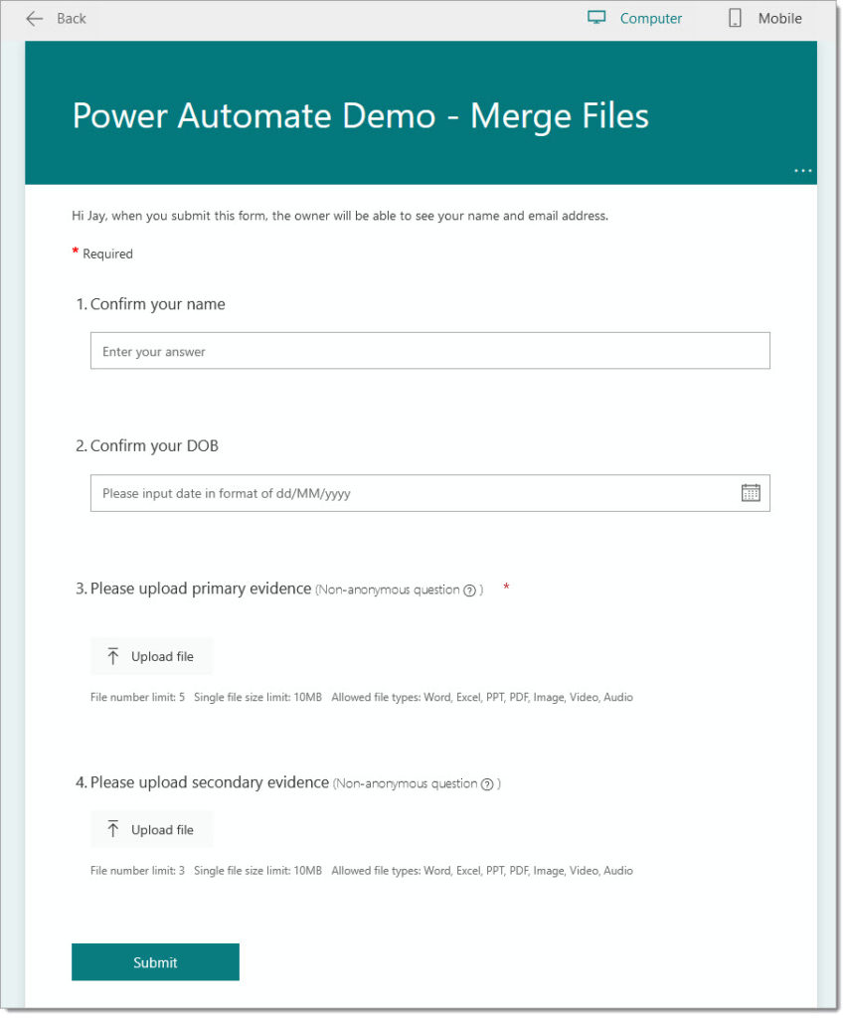The width and height of the screenshot is (846, 1018).
Task: Submit the form
Action: click(156, 964)
